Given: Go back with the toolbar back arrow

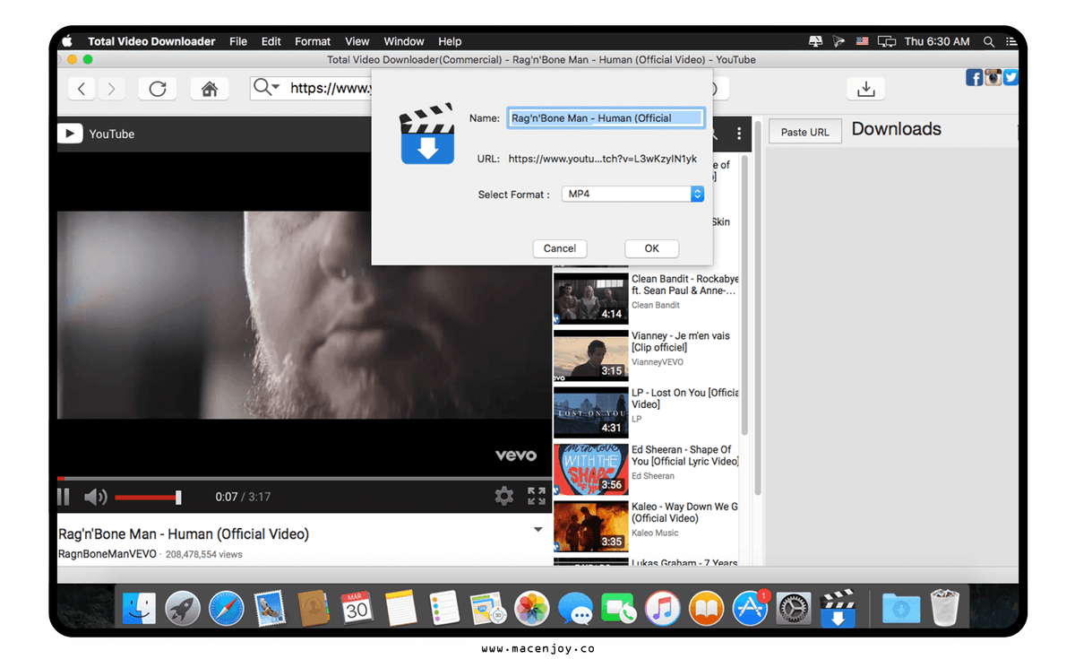Looking at the screenshot, I should tap(82, 89).
